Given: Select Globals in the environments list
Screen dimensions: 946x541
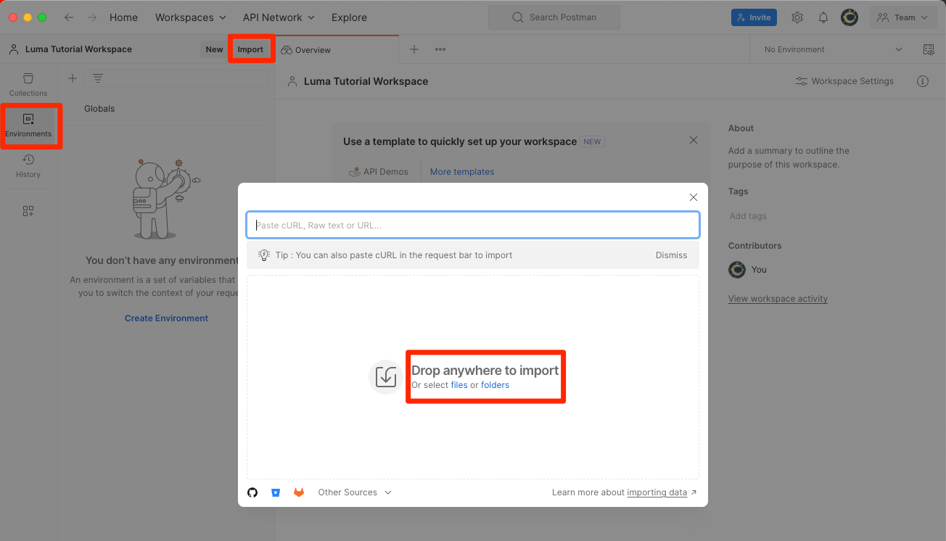Looking at the screenshot, I should 99,109.
